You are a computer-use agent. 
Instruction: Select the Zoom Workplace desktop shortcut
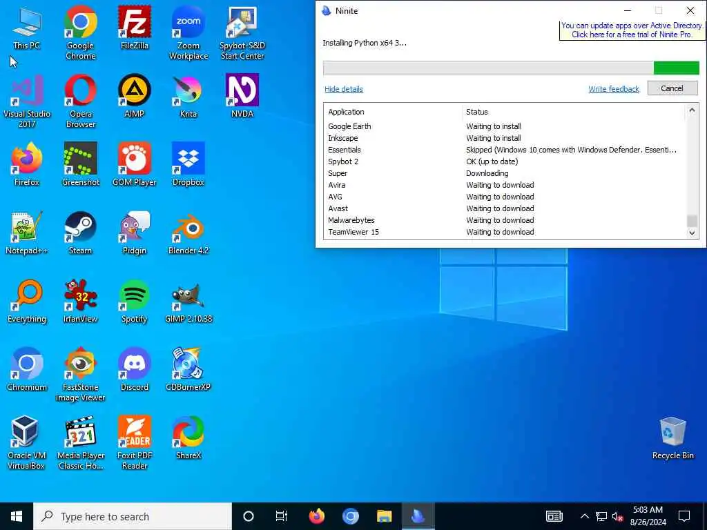(188, 33)
